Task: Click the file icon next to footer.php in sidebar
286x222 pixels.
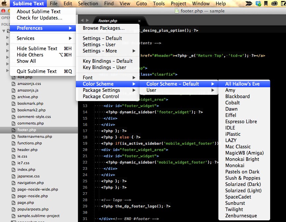Action: click(14, 130)
